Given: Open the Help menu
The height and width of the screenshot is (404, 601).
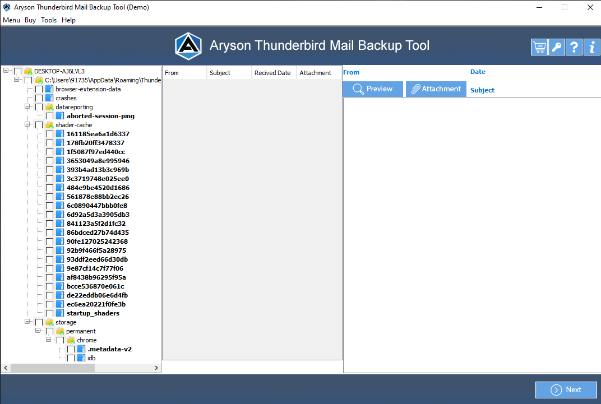Looking at the screenshot, I should (x=68, y=20).
